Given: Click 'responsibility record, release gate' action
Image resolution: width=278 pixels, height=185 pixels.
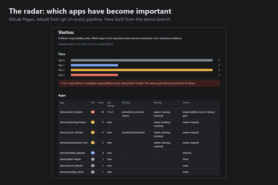Looking at the screenshot, I should pos(199,114).
